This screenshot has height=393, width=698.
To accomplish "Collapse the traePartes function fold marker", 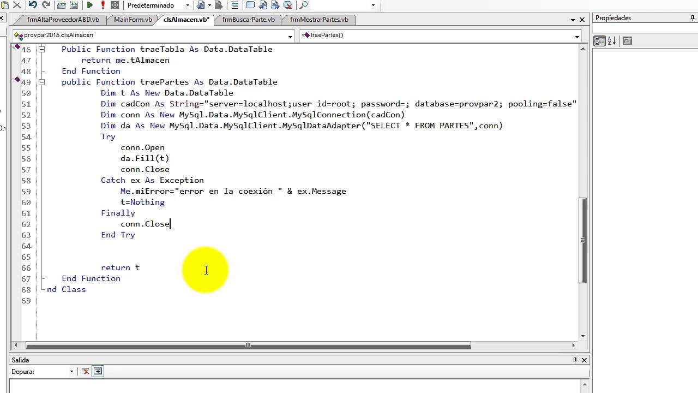I will [x=41, y=82].
